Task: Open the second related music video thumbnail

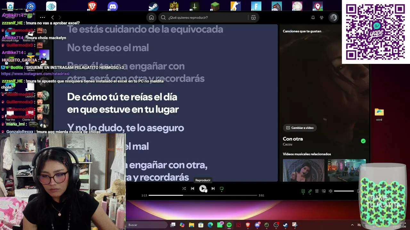Action: click(x=347, y=170)
